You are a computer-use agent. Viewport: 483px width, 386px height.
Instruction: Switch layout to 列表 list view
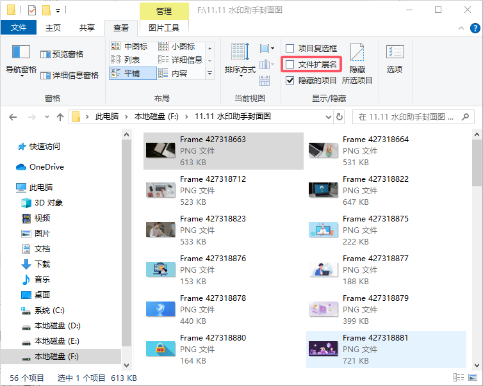click(126, 60)
